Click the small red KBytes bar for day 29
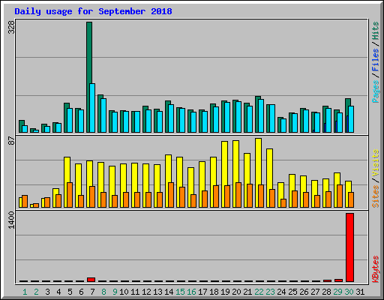This screenshot has width=384, height=300. pos(338,280)
